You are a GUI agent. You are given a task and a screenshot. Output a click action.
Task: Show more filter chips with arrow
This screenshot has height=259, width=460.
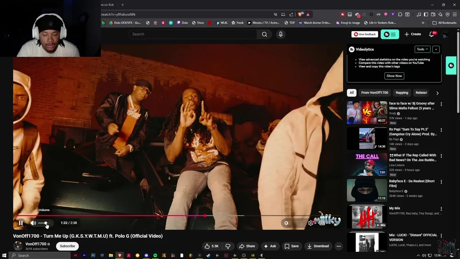point(437,93)
